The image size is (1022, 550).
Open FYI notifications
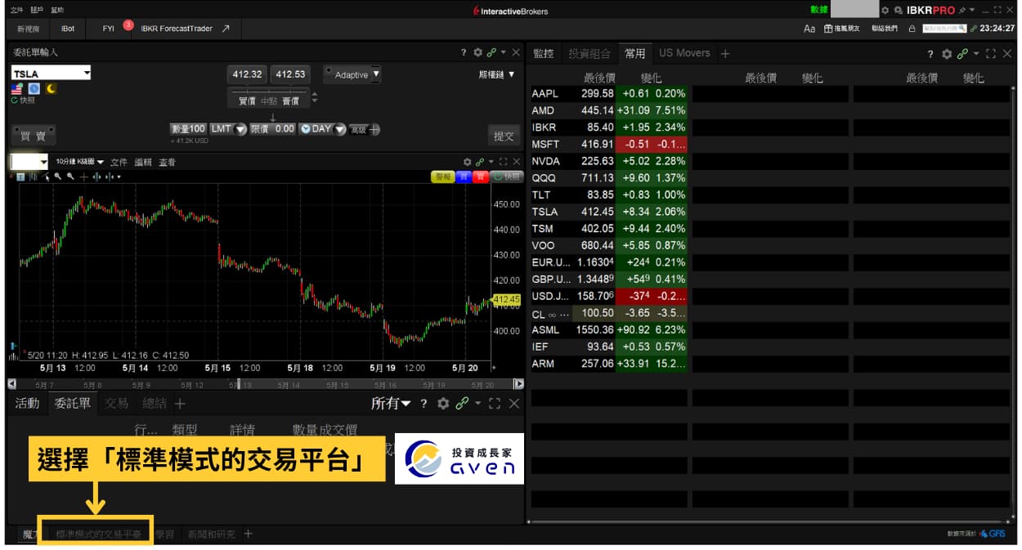point(109,29)
